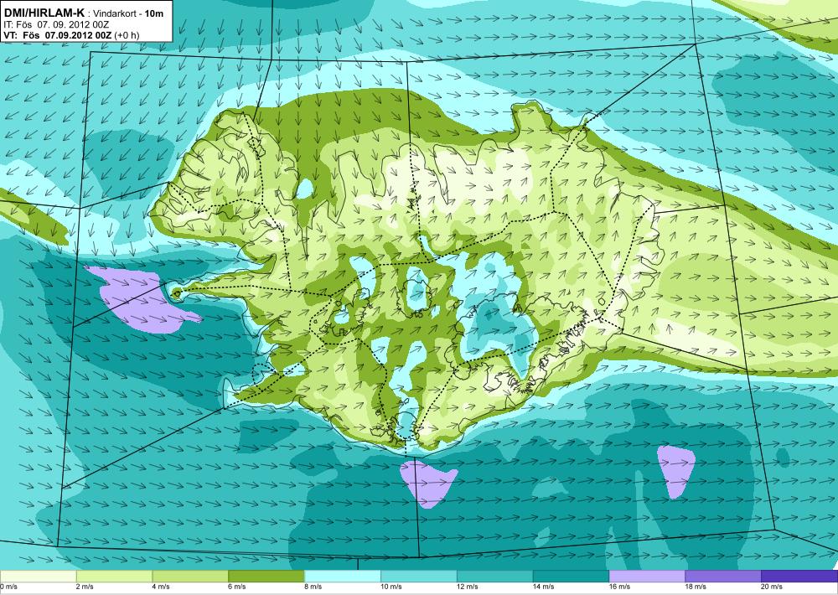Screen dimensions: 838x595
Task: Click the purple wind patch just south of the coast
Action: [x=427, y=484]
